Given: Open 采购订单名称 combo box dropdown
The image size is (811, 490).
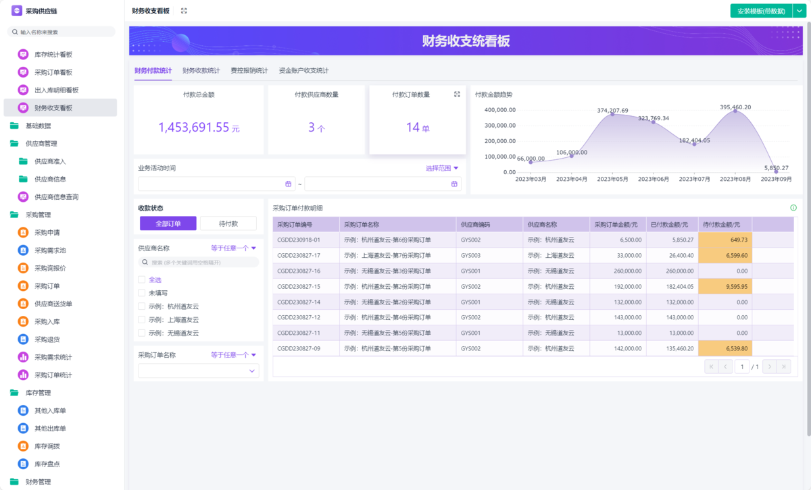Looking at the screenshot, I should [252, 371].
